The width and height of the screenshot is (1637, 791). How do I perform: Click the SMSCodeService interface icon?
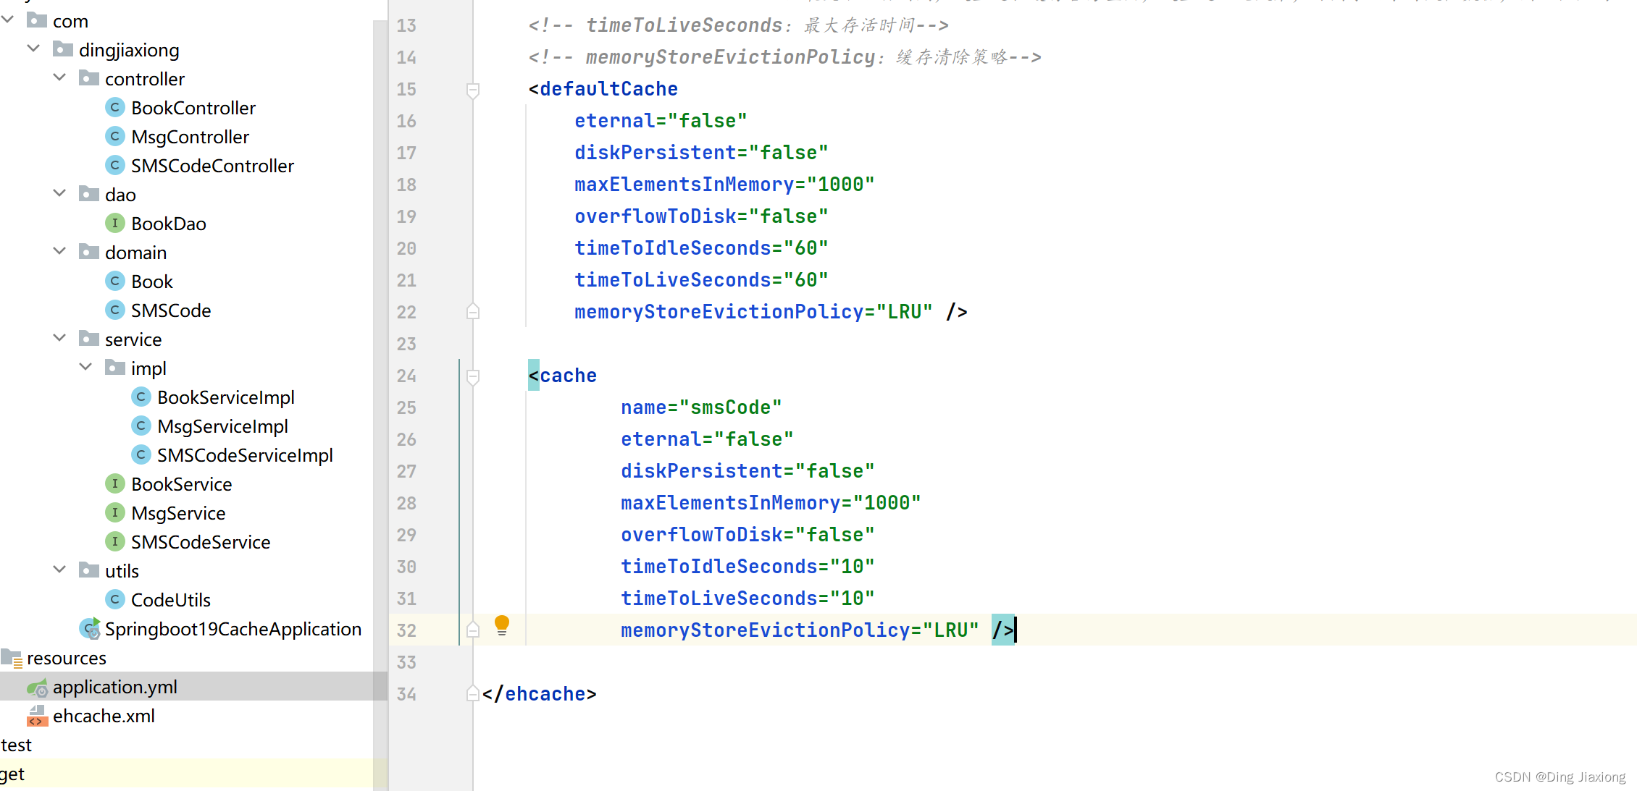[114, 542]
